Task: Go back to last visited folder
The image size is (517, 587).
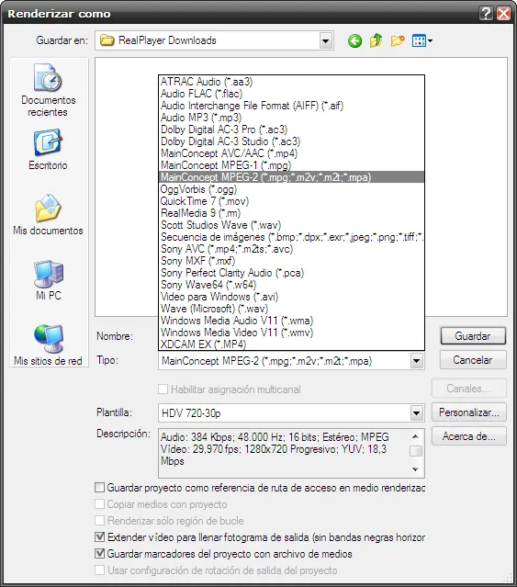Action: (x=354, y=40)
